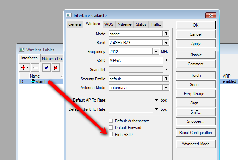Click the Scan... button
238x160 pixels.
[196, 85]
